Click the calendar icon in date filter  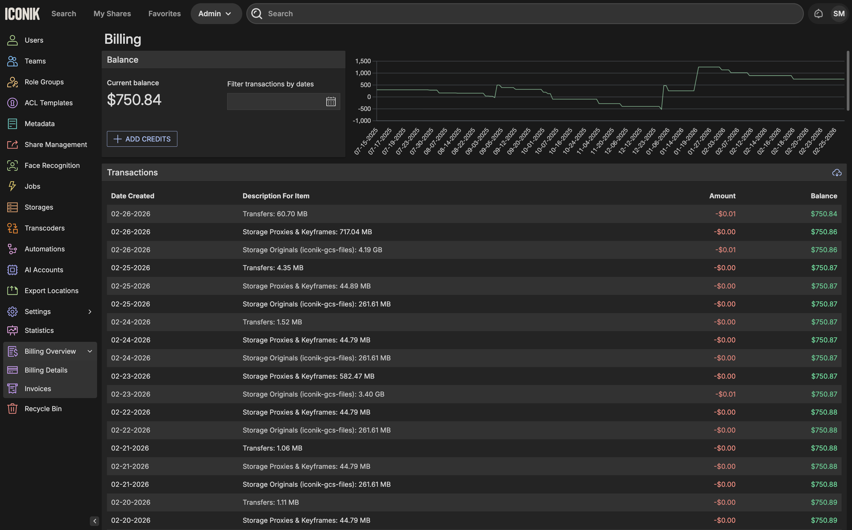pos(331,102)
